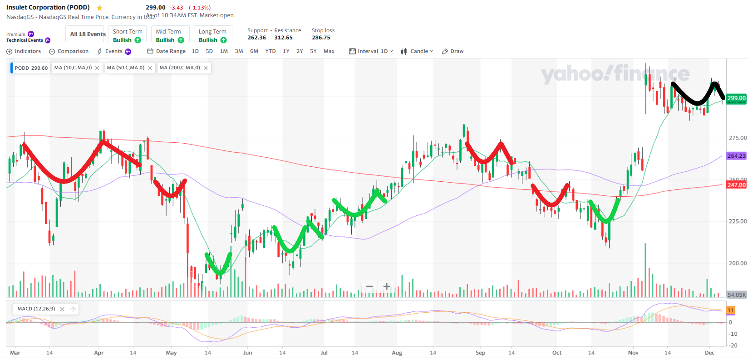Select the 1M date range

pyautogui.click(x=224, y=51)
